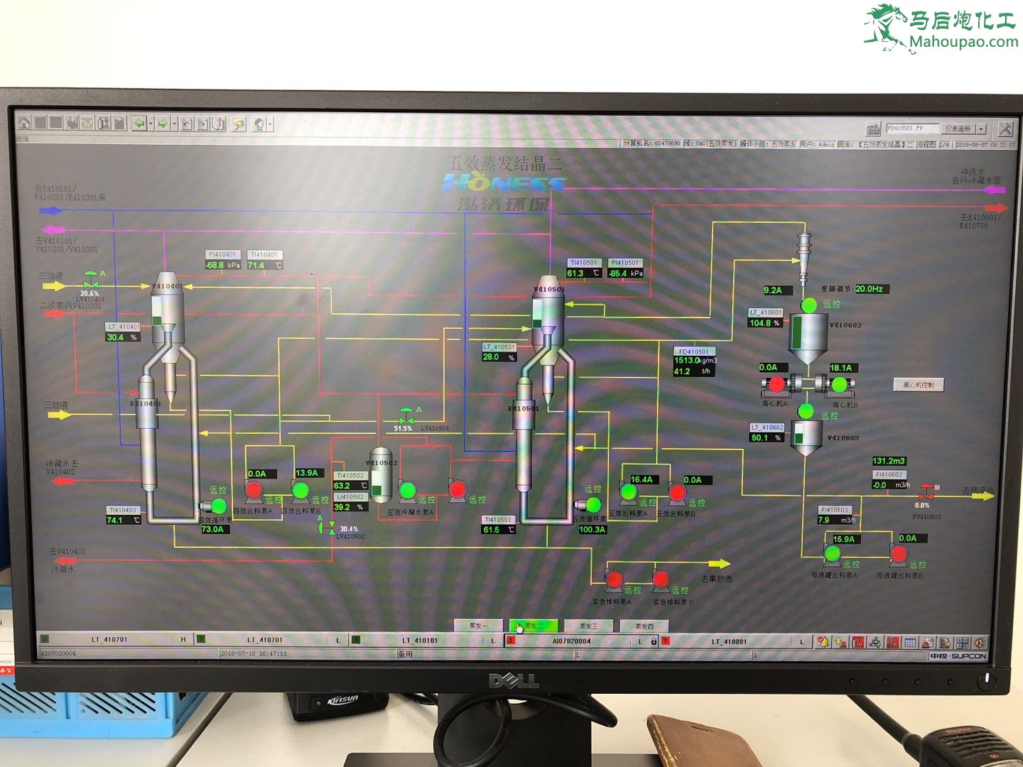Click the green back arrow navigation icon
Image resolution: width=1023 pixels, height=767 pixels.
(139, 124)
